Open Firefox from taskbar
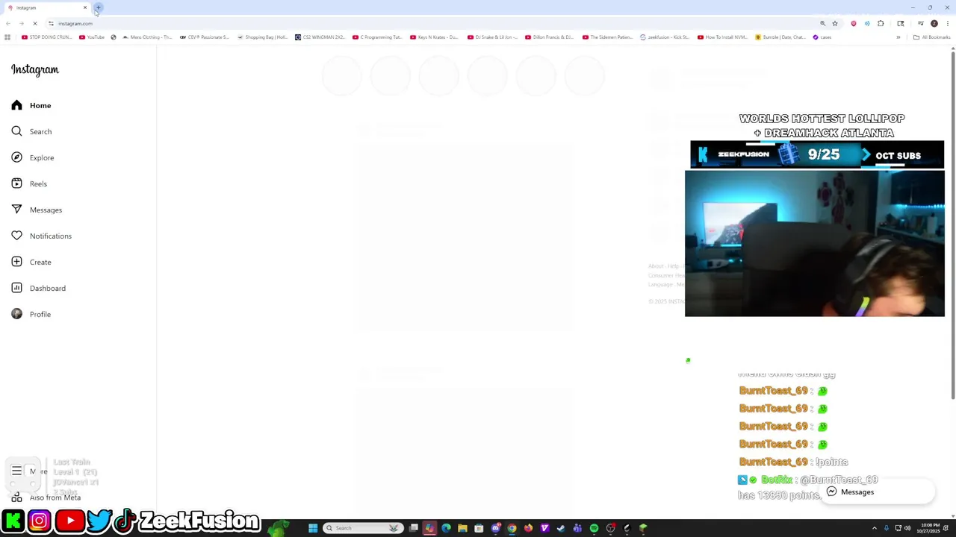Viewport: 956px width, 537px height. 528,528
